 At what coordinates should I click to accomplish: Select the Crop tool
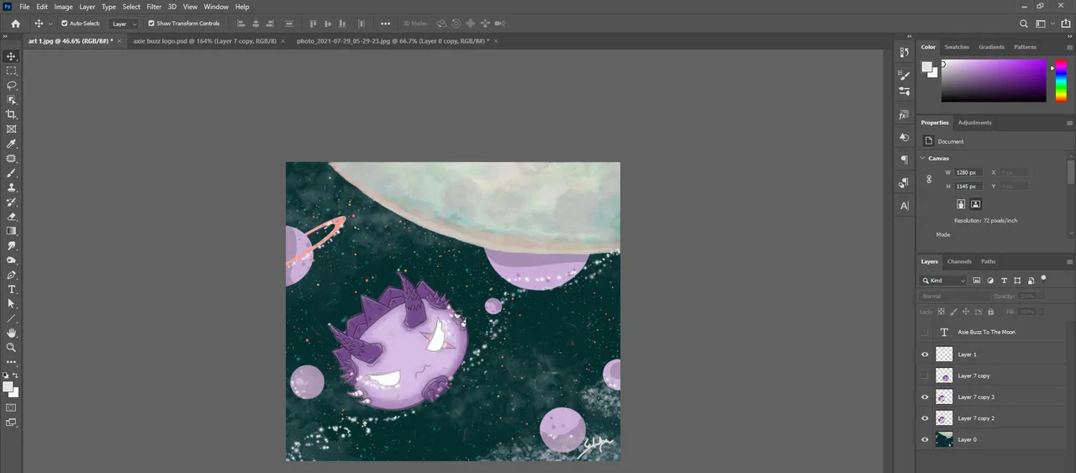click(x=12, y=114)
